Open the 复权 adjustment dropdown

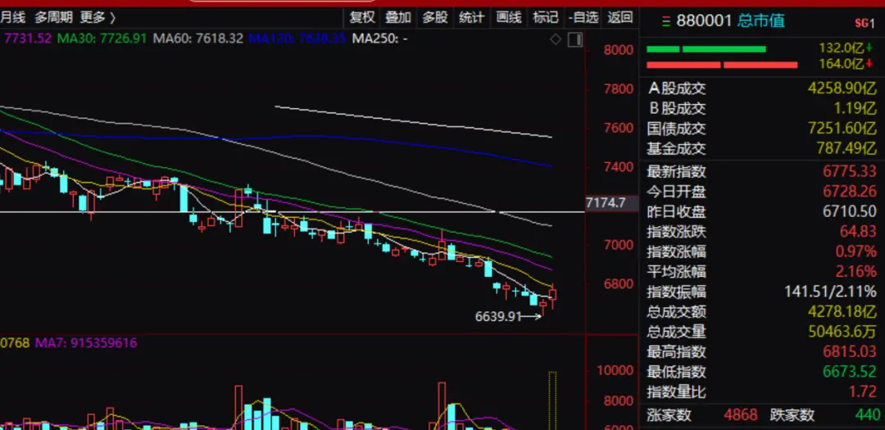pyautogui.click(x=361, y=16)
